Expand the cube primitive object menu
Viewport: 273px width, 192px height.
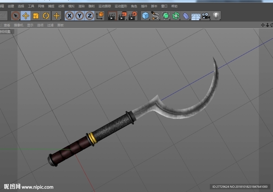tap(145, 16)
